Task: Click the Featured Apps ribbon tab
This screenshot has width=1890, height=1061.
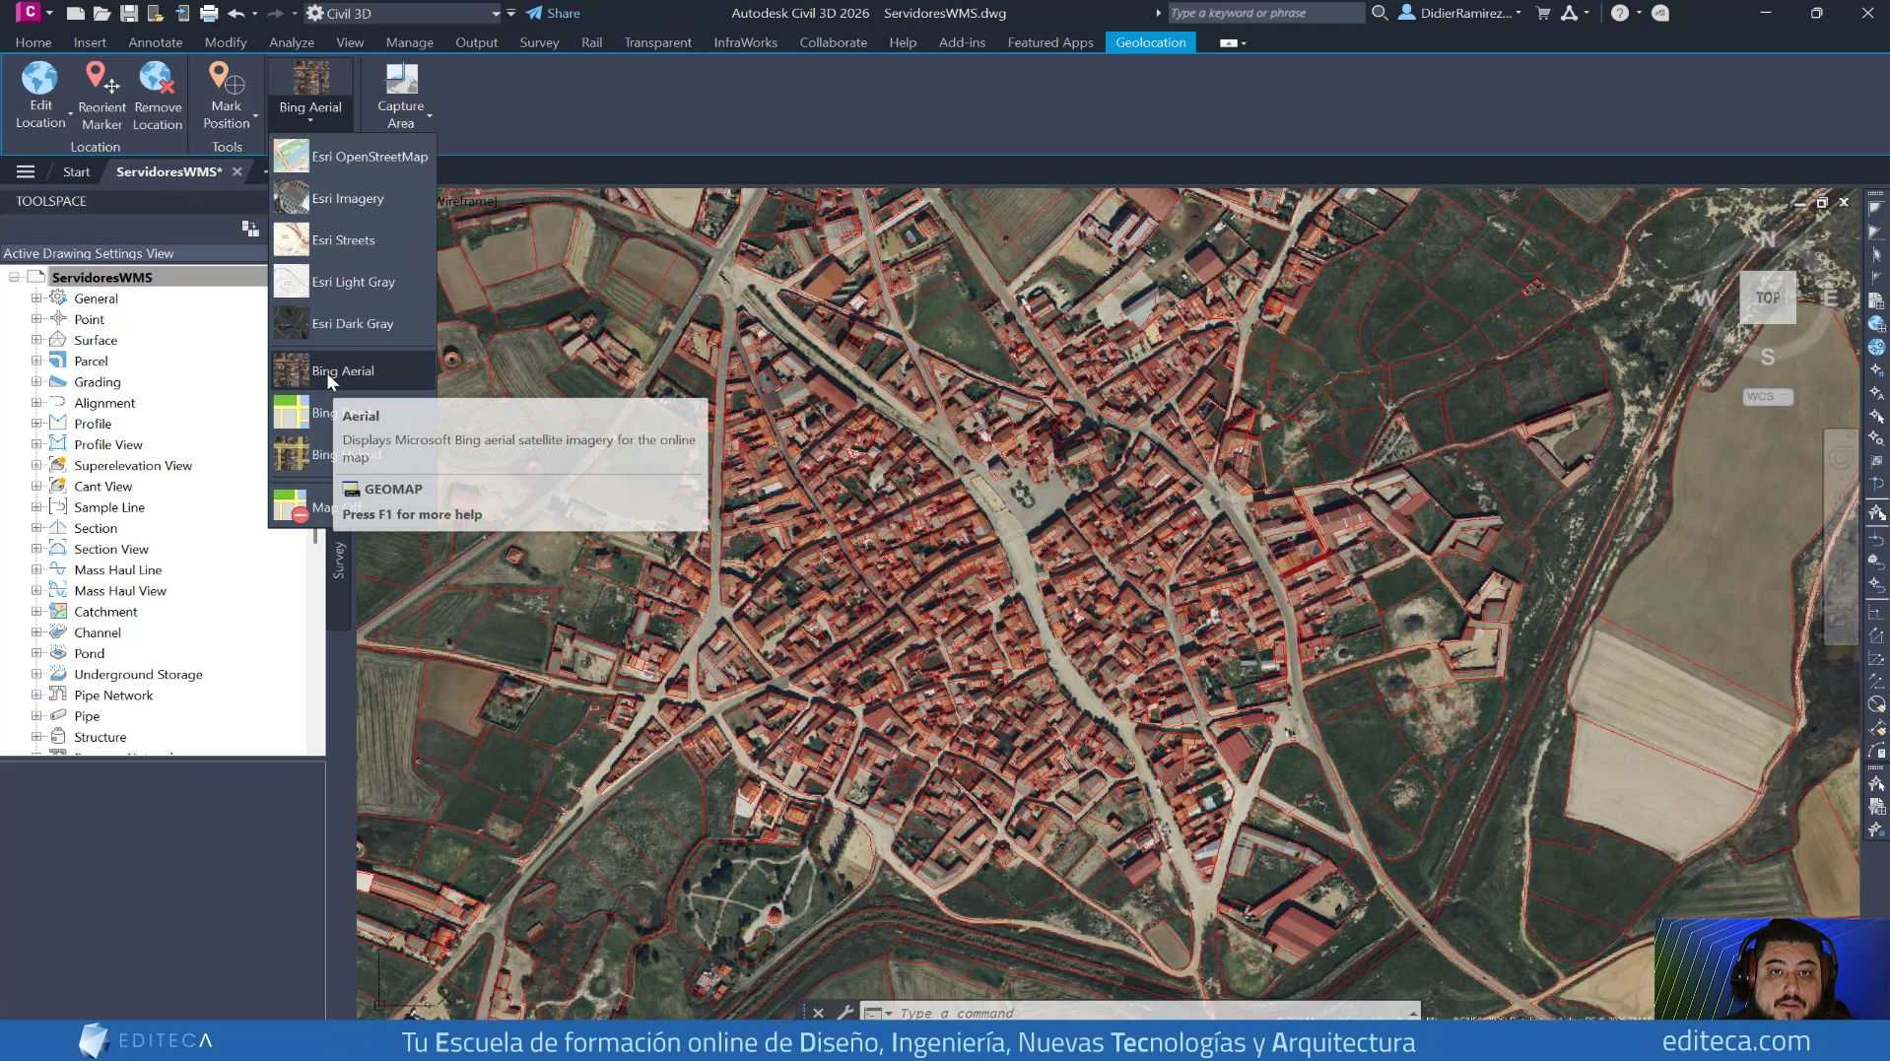Action: [1050, 42]
